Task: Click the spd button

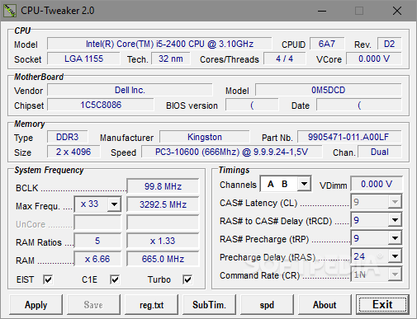Action: [x=267, y=305]
